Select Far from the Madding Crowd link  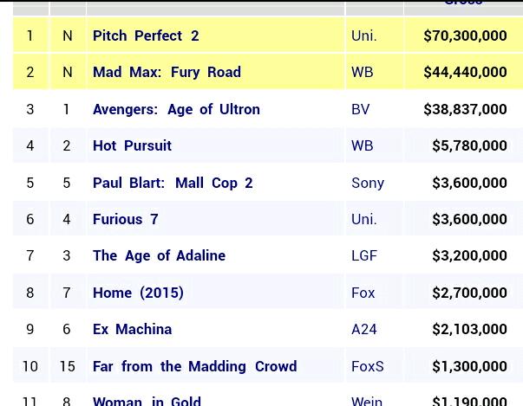click(194, 366)
